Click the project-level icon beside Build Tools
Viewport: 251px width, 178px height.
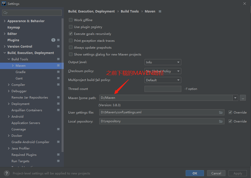58,59
